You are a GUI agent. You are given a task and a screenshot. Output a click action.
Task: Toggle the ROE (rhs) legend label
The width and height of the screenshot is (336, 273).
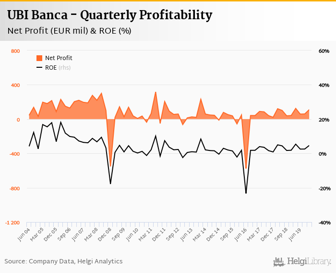58,68
